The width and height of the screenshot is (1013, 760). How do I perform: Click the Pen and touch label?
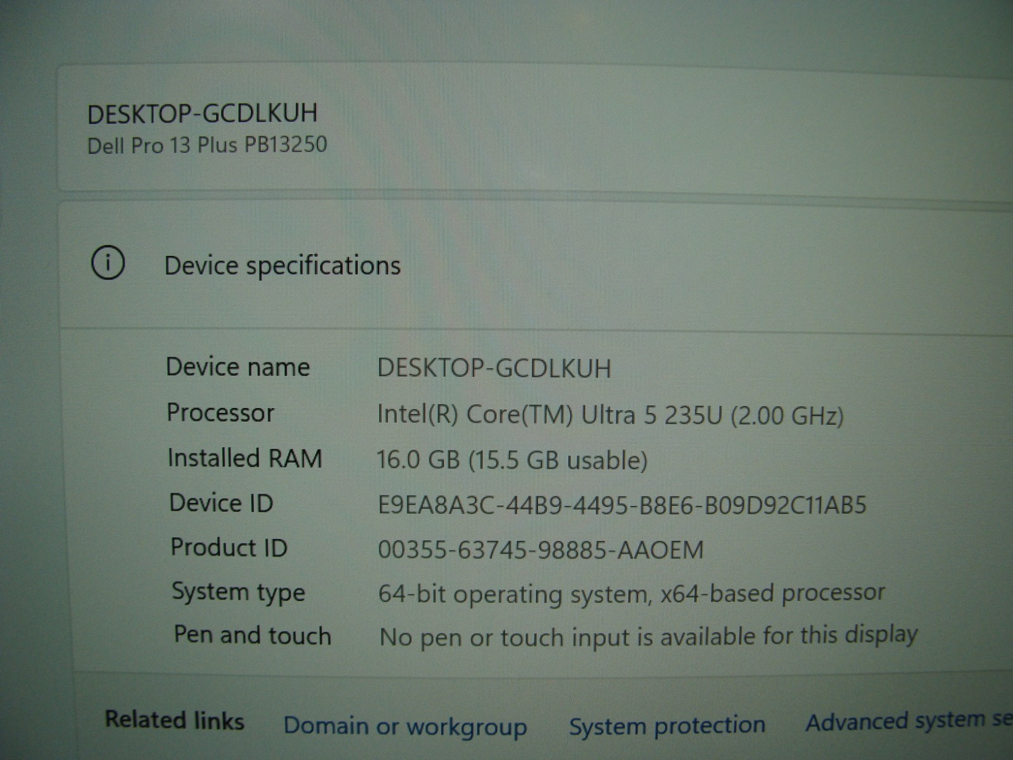(253, 635)
